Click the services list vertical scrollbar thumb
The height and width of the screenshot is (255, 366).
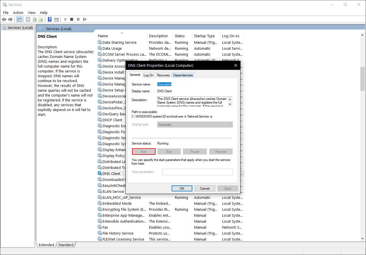pos(362,79)
